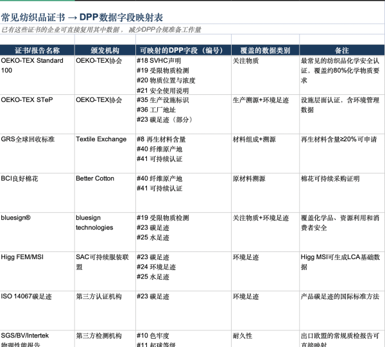
Task: Click the '关注物质' category cell
Action: [x=265, y=75]
